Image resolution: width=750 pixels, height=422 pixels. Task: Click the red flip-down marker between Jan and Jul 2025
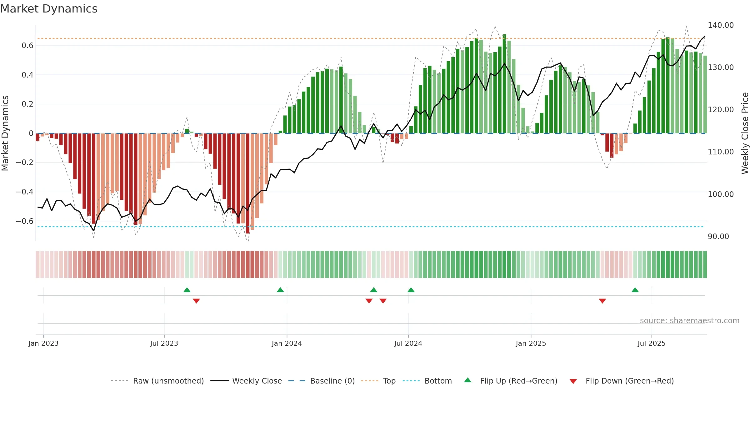[602, 301]
